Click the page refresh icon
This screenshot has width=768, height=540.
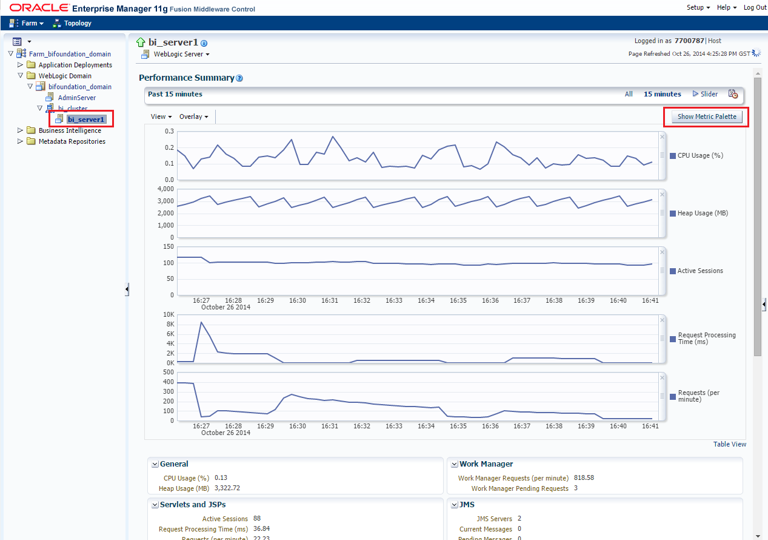coord(756,53)
